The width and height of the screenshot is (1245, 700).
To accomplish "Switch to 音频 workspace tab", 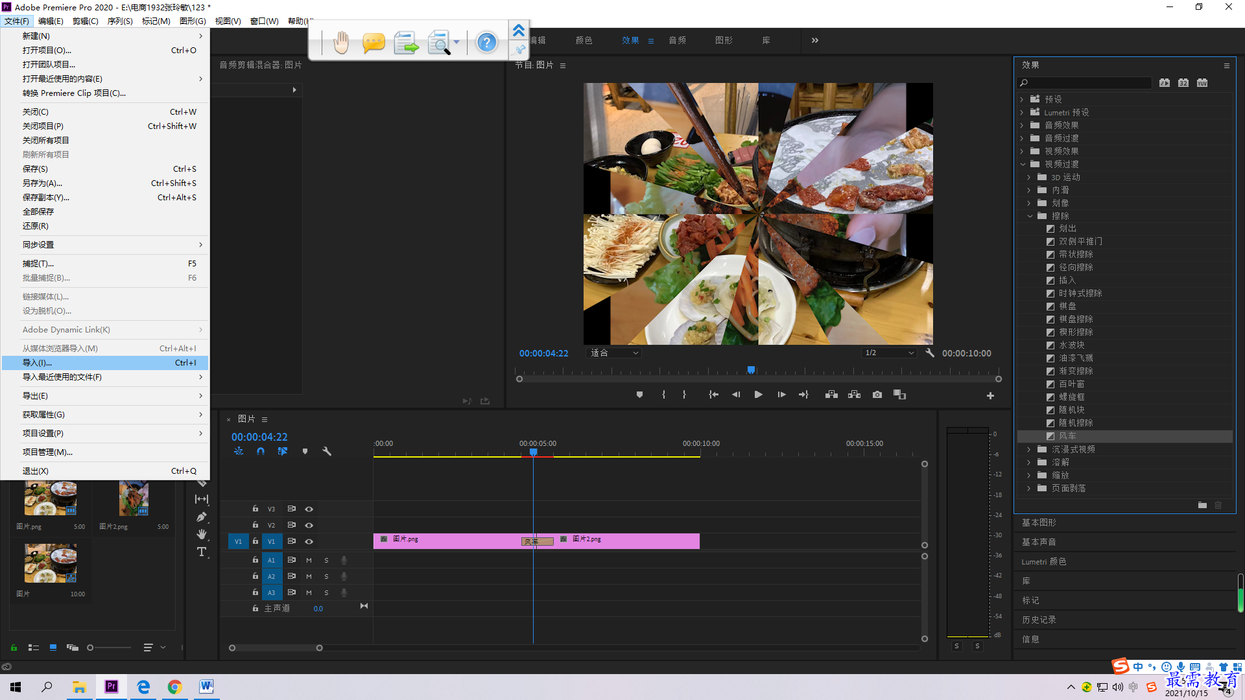I will click(x=678, y=40).
